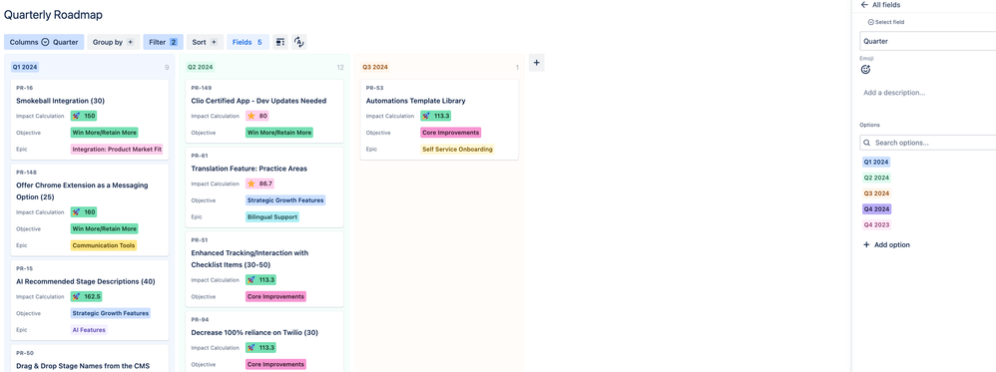The image size is (996, 372).
Task: Click the Search options input
Action: pos(927,143)
